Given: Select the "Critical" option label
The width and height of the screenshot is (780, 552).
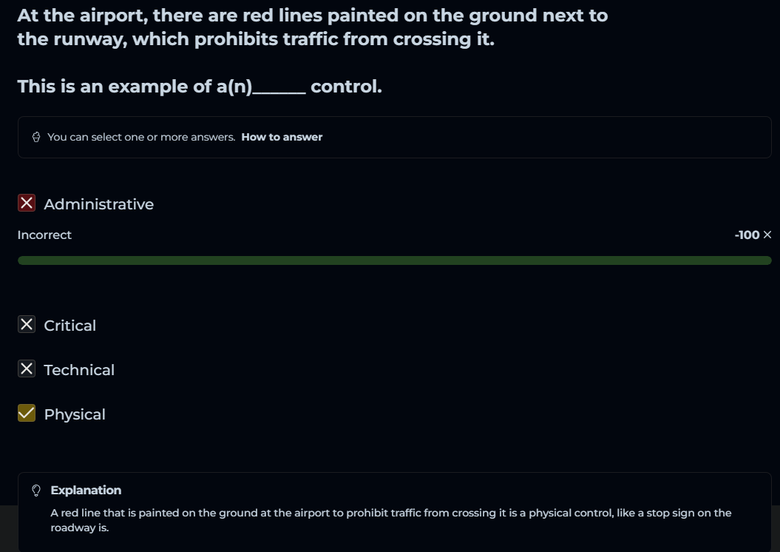Looking at the screenshot, I should click(69, 326).
